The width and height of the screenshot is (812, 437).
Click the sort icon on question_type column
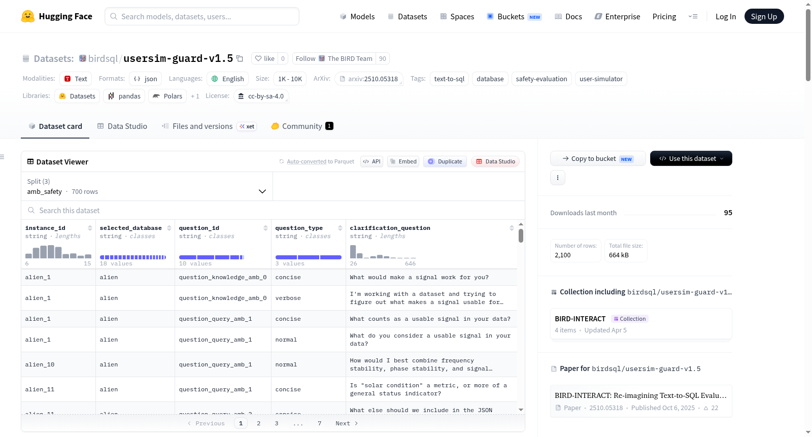point(340,228)
